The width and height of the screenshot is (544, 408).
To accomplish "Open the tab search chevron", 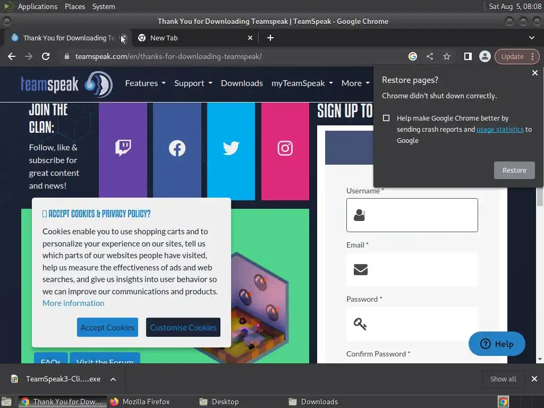I will coord(531,38).
